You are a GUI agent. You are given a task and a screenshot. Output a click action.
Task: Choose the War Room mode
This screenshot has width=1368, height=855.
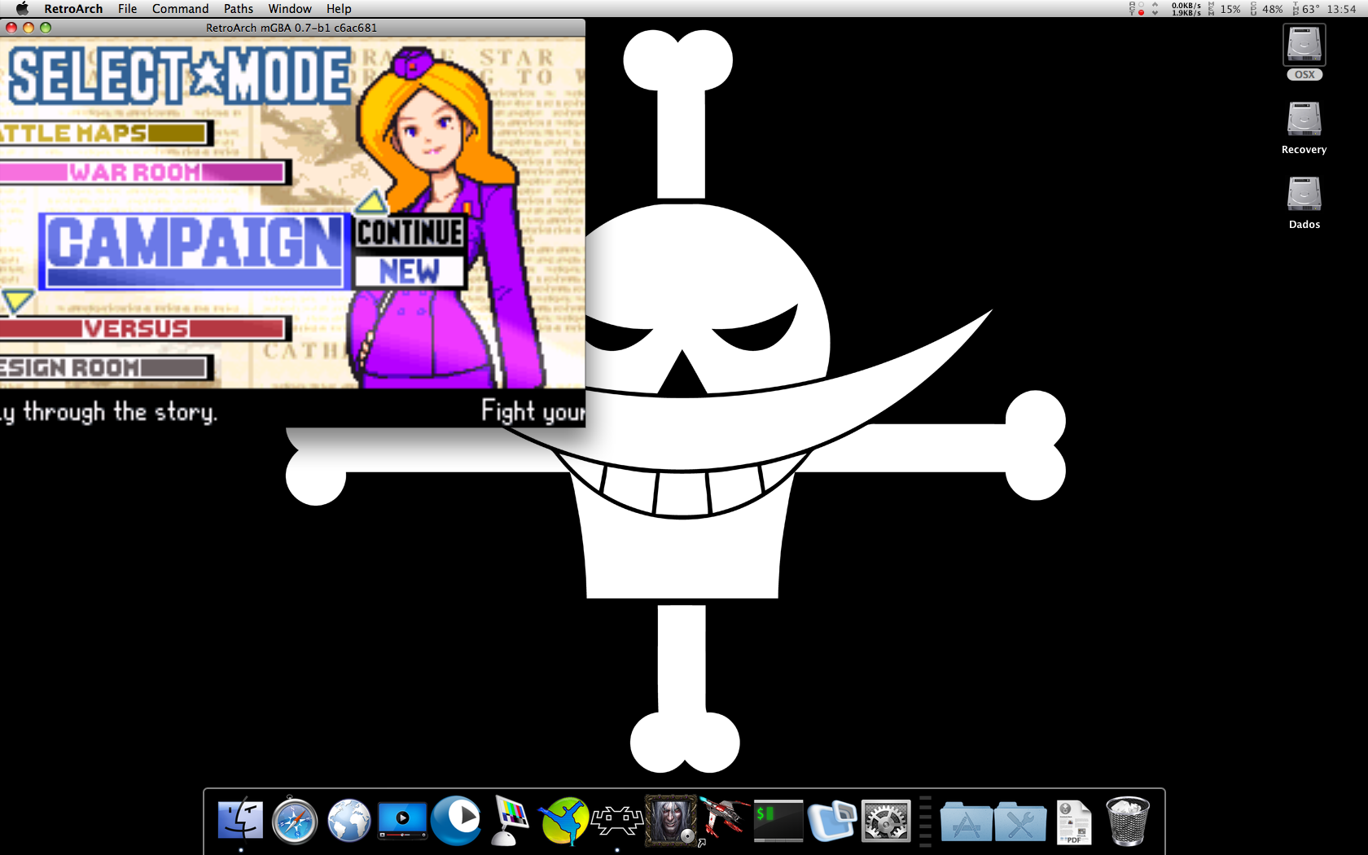pos(145,172)
